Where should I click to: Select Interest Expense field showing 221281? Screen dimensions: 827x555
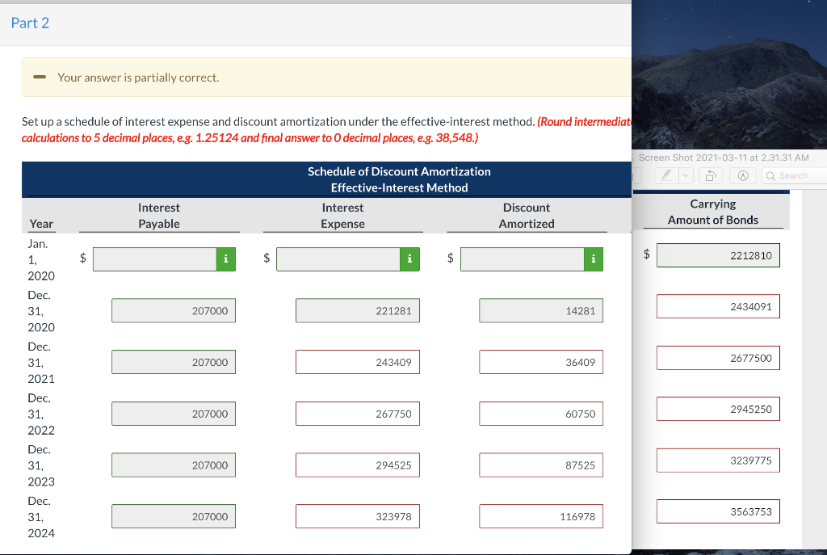(x=358, y=311)
